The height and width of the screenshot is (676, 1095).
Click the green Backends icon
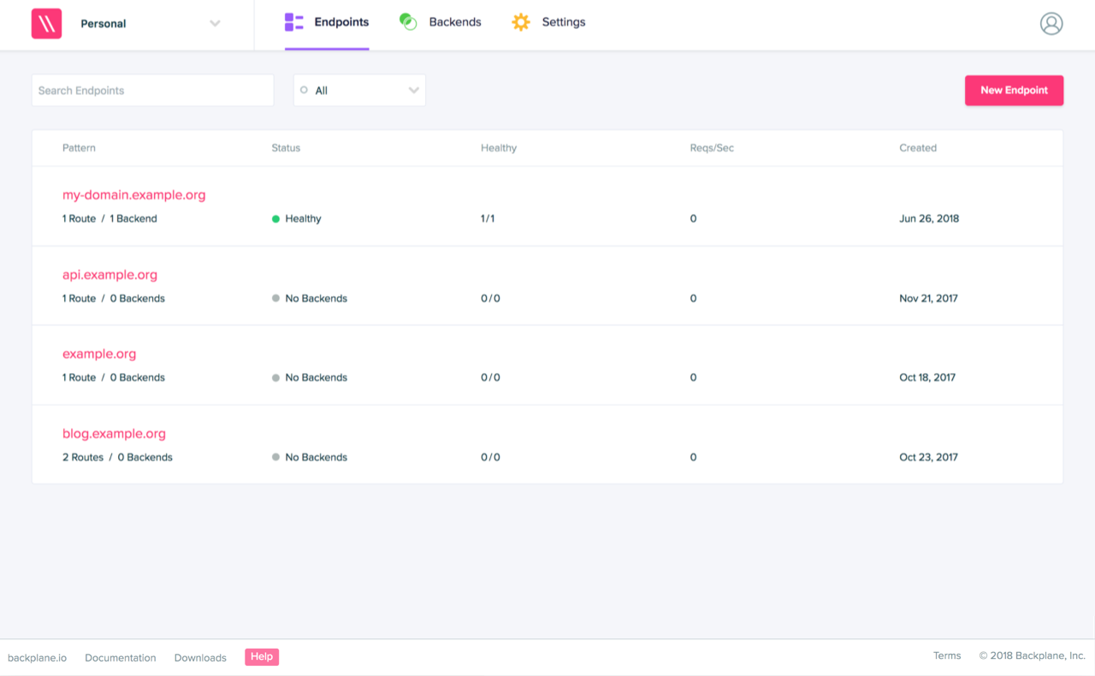point(408,22)
